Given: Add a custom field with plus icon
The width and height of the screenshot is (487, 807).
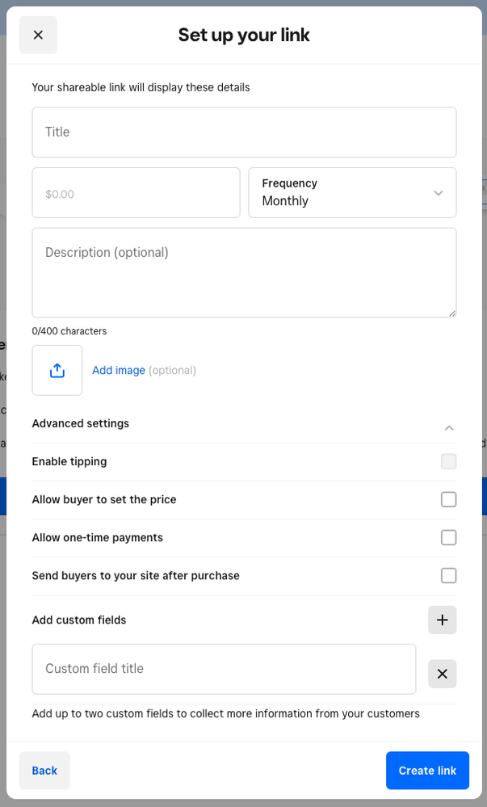Looking at the screenshot, I should (442, 620).
